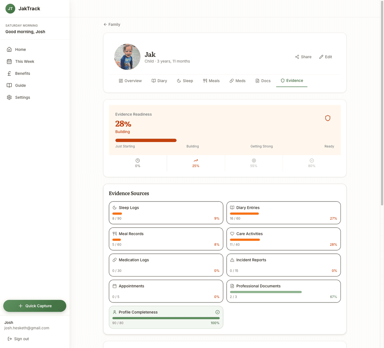
Task: Click the clock icon above 0% milestone
Action: click(138, 160)
